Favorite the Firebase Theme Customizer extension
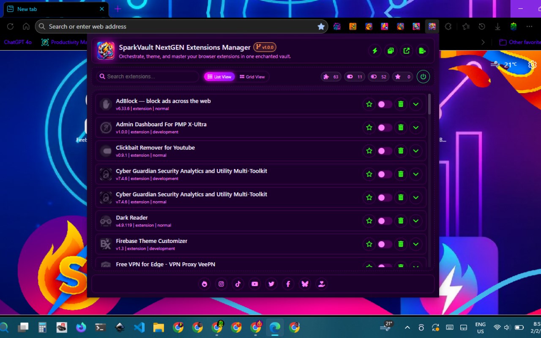 click(369, 244)
